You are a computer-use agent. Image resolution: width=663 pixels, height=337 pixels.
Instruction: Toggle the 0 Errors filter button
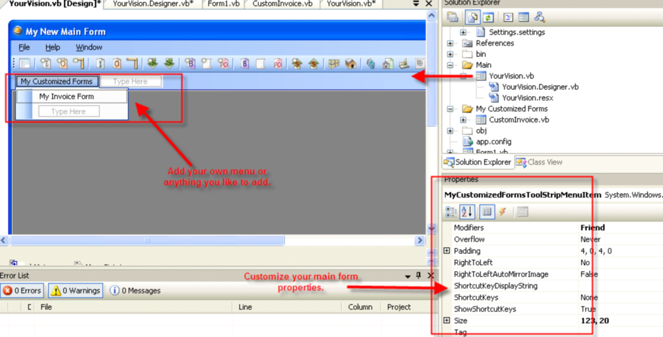coord(22,290)
